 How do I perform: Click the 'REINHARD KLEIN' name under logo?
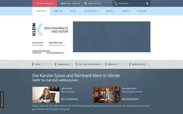click(56, 43)
